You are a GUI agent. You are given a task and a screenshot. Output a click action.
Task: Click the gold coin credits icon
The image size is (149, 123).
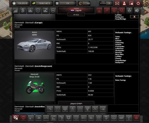(x=80, y=3)
